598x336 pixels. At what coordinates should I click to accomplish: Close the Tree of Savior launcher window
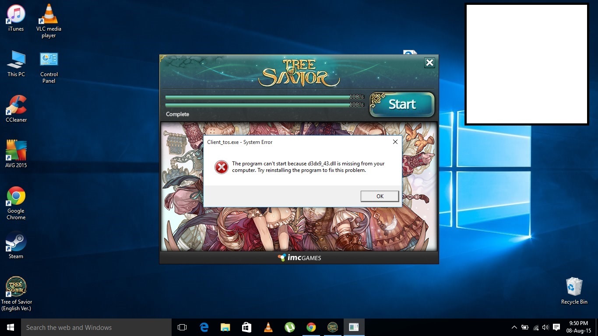point(429,63)
